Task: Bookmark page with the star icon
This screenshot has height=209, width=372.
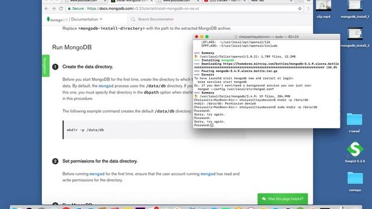Action: tap(300, 9)
